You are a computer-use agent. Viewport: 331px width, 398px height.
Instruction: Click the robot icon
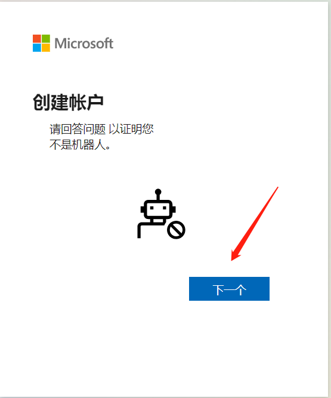pos(161,214)
